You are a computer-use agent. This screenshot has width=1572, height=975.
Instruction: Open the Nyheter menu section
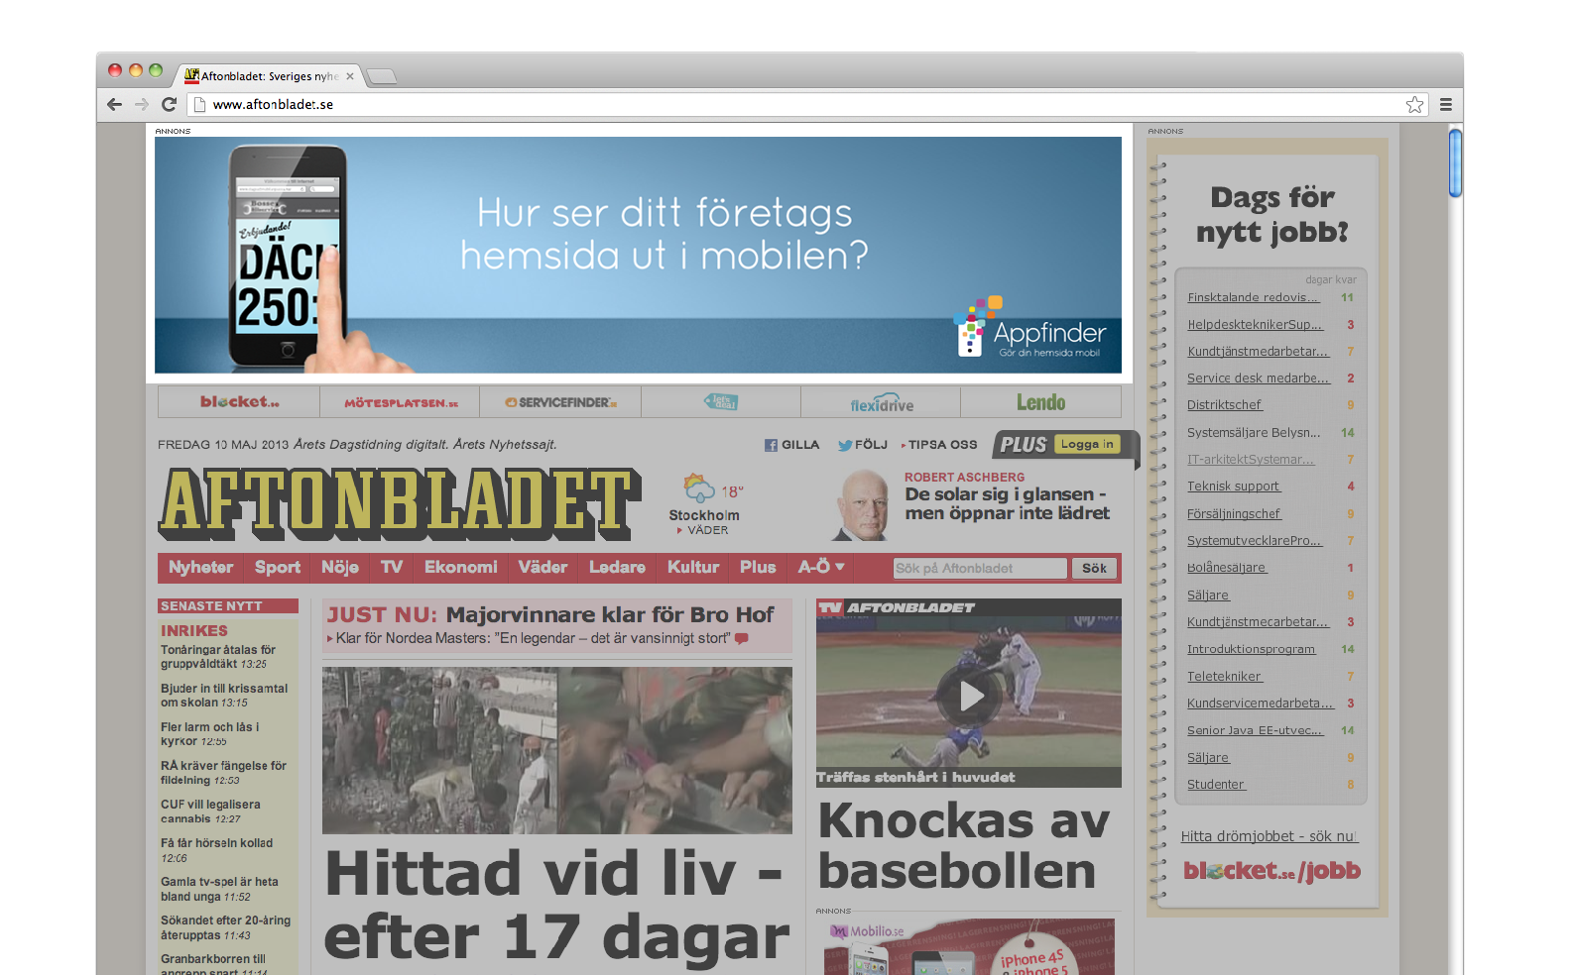200,567
